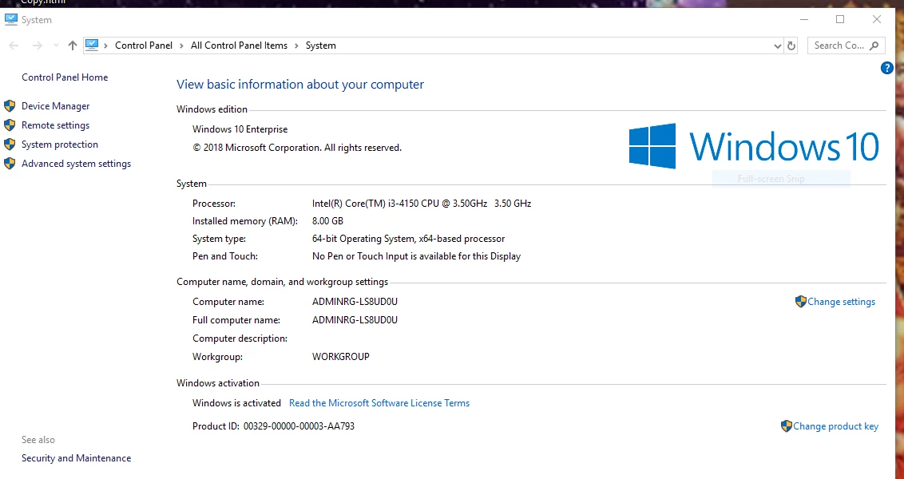
Task: Click shield icon beside System protection
Action: [x=10, y=144]
